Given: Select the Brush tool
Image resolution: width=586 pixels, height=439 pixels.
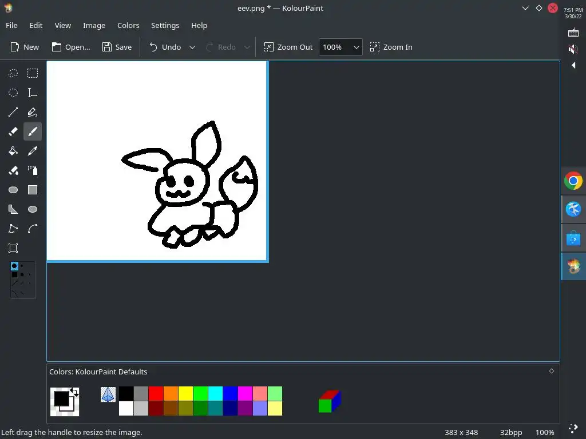Looking at the screenshot, I should tap(33, 131).
